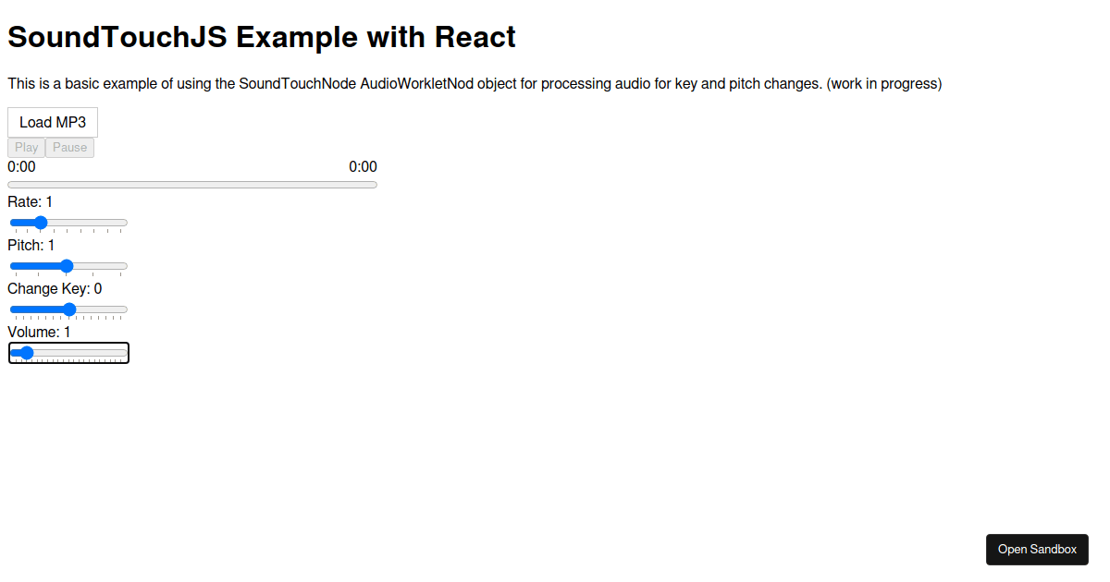Image resolution: width=1110 pixels, height=582 pixels.
Task: Select the 'Rate: 1' label
Action: [x=29, y=201]
